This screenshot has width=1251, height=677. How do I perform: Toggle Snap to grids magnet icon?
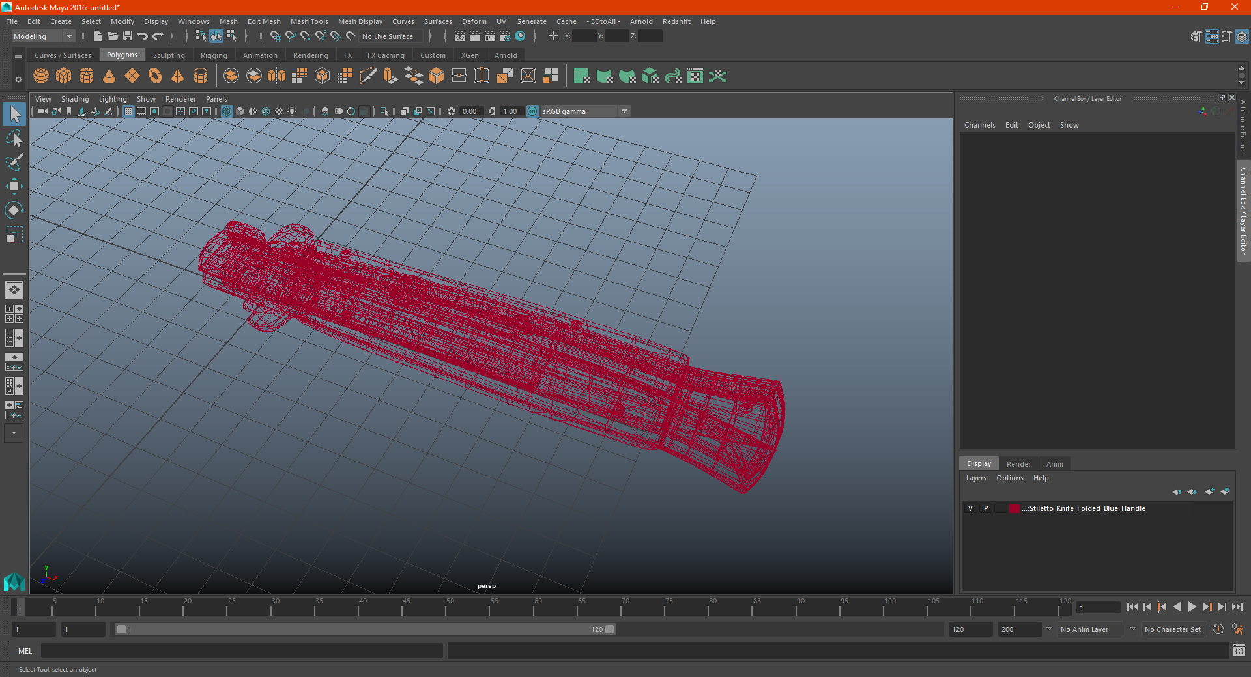tap(276, 36)
